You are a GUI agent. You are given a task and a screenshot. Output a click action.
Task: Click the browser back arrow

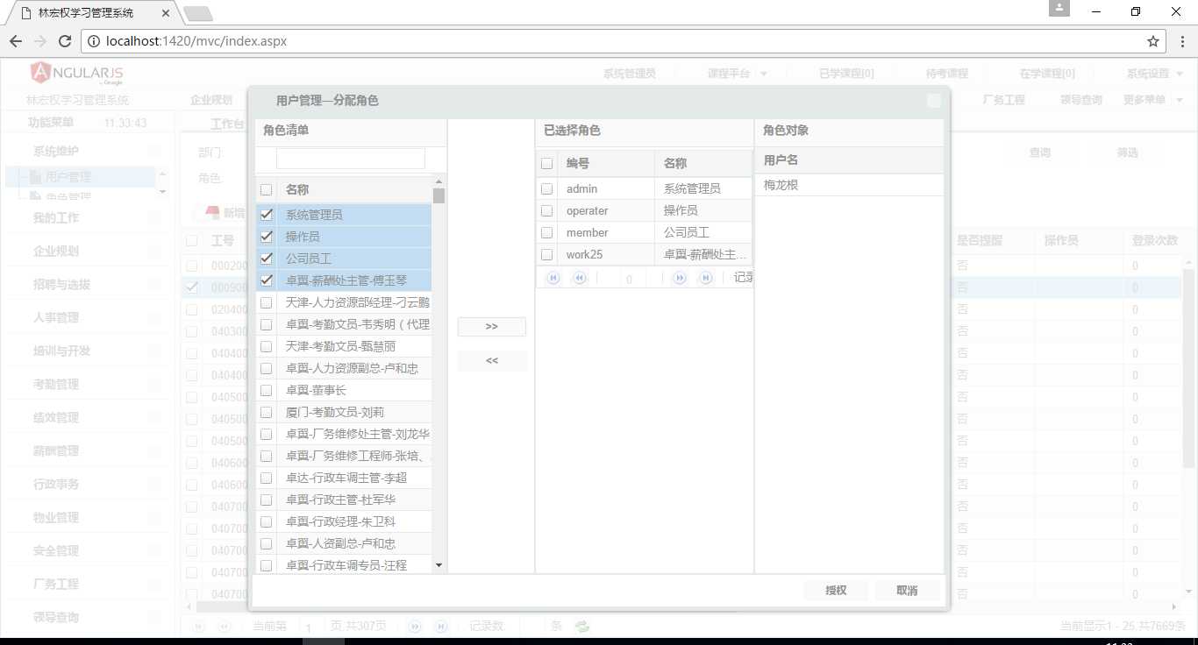coord(16,41)
